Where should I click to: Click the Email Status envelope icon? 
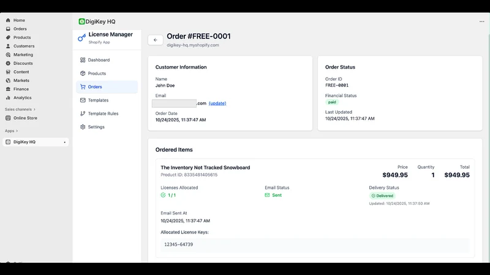267,195
